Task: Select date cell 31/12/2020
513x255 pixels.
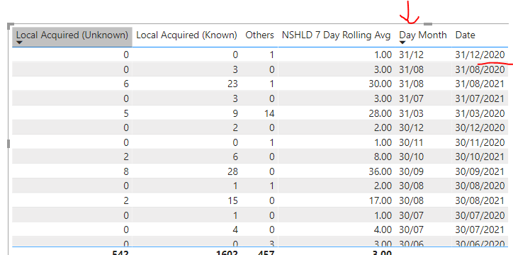Action: pyautogui.click(x=480, y=55)
